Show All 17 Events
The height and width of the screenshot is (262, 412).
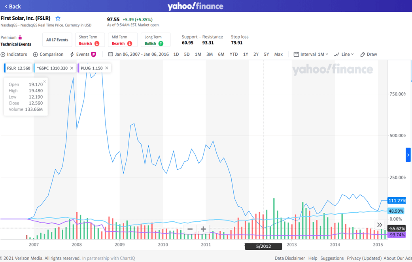point(57,40)
